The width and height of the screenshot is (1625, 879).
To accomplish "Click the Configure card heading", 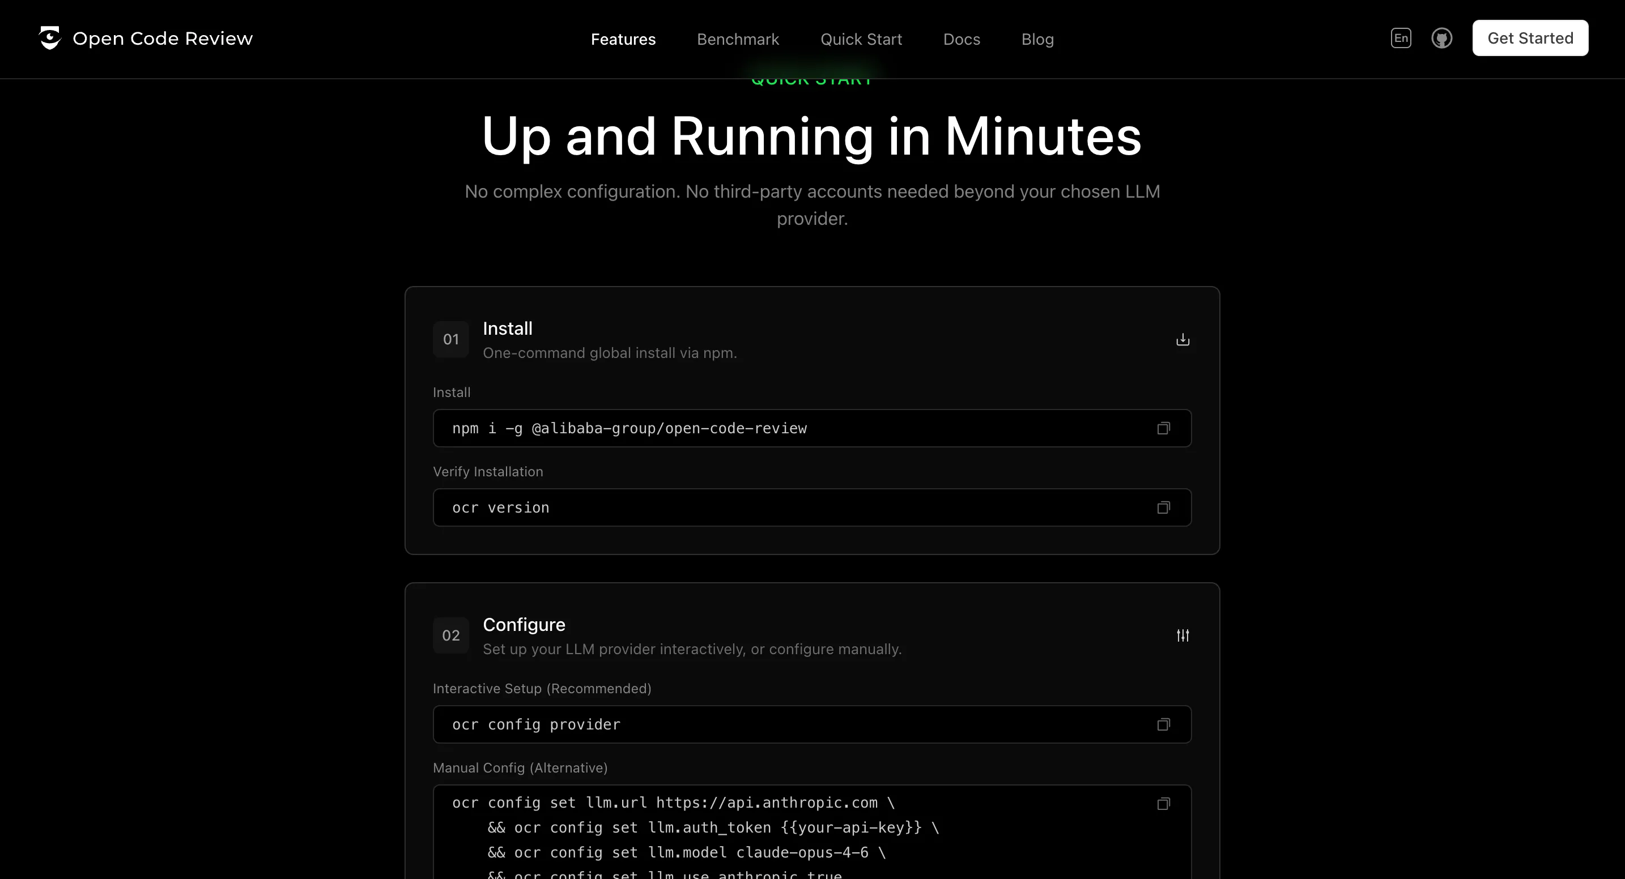I will tap(524, 624).
